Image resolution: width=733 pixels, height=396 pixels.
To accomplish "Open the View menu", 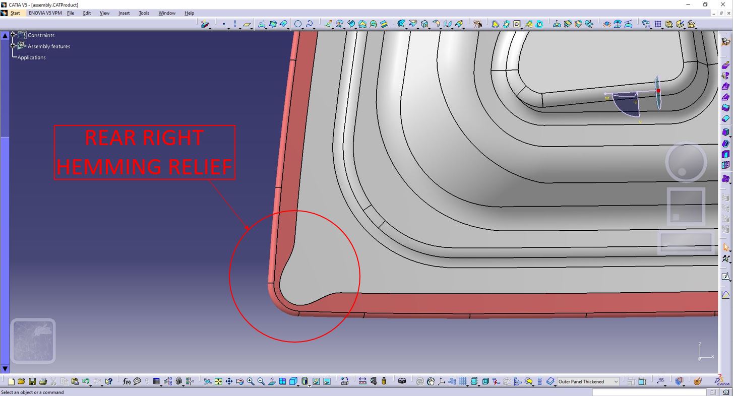I will 104,13.
